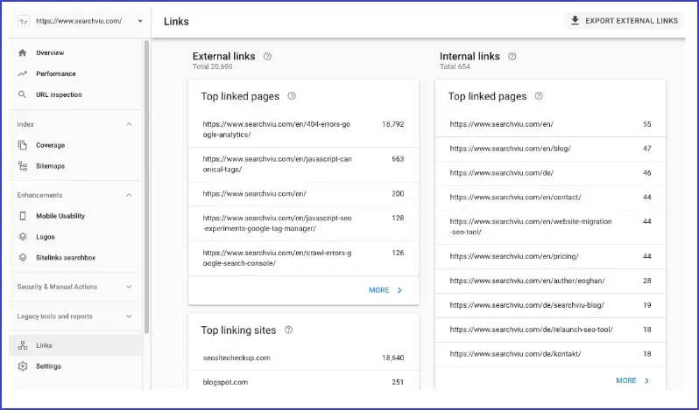This screenshot has width=699, height=410.
Task: Select the Coverage pages icon
Action: [x=23, y=145]
